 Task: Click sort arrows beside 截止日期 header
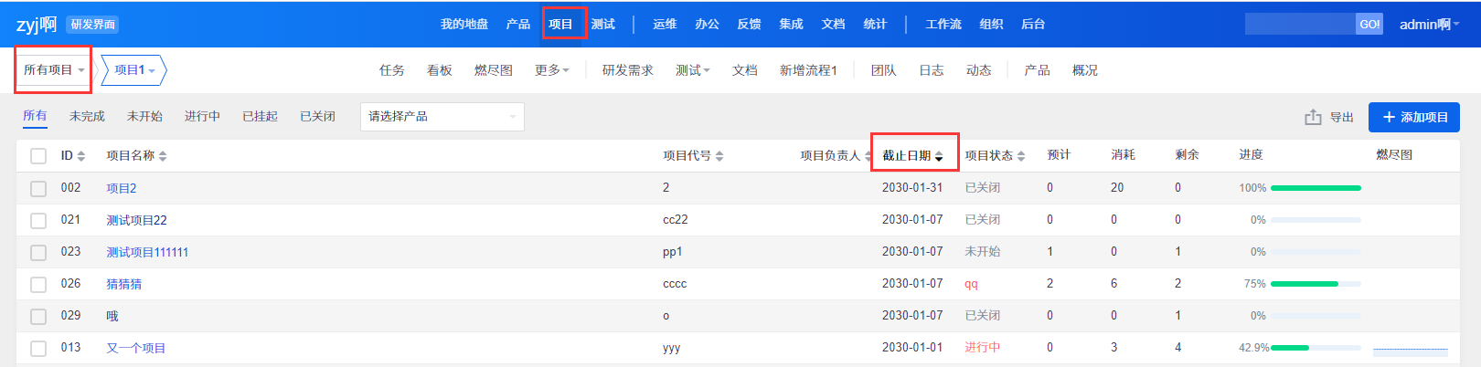(939, 156)
